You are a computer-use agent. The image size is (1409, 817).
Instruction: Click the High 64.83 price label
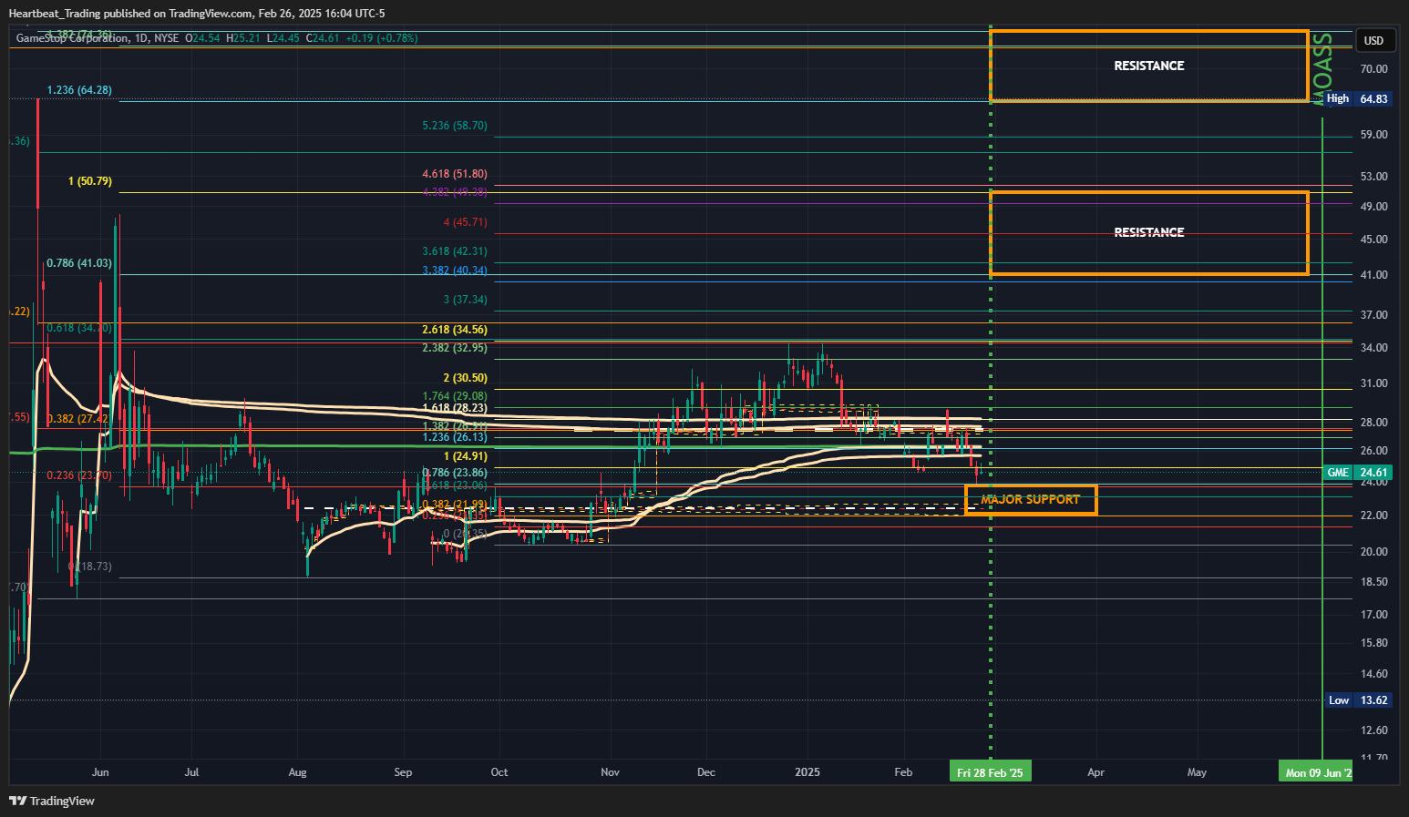click(1357, 98)
